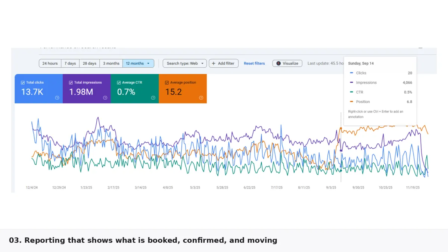
Task: Choose the 28 days range tab
Action: 90,63
